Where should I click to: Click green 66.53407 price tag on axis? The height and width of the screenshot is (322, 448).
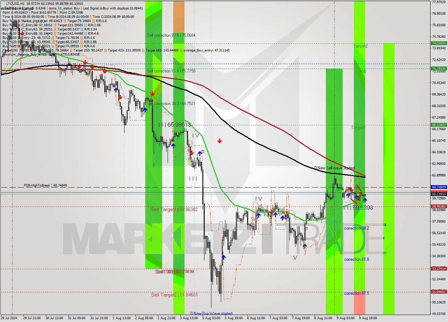[x=439, y=125]
